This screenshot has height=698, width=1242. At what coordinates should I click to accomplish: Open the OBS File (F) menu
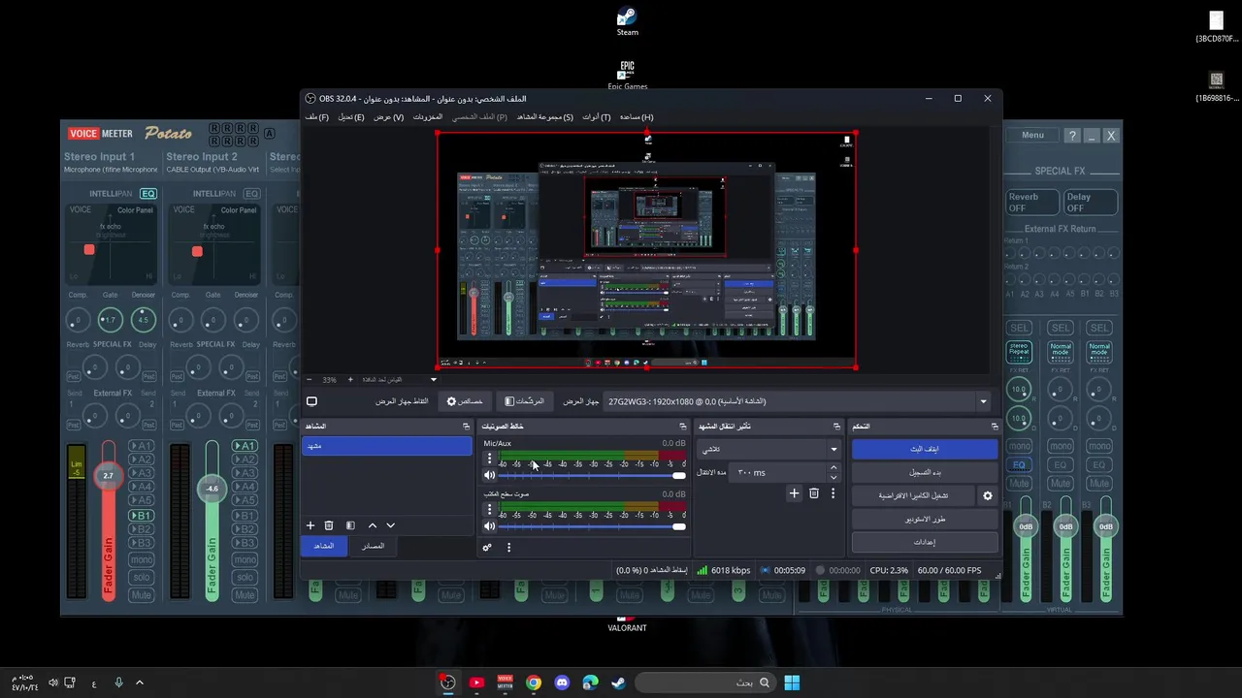pos(316,117)
